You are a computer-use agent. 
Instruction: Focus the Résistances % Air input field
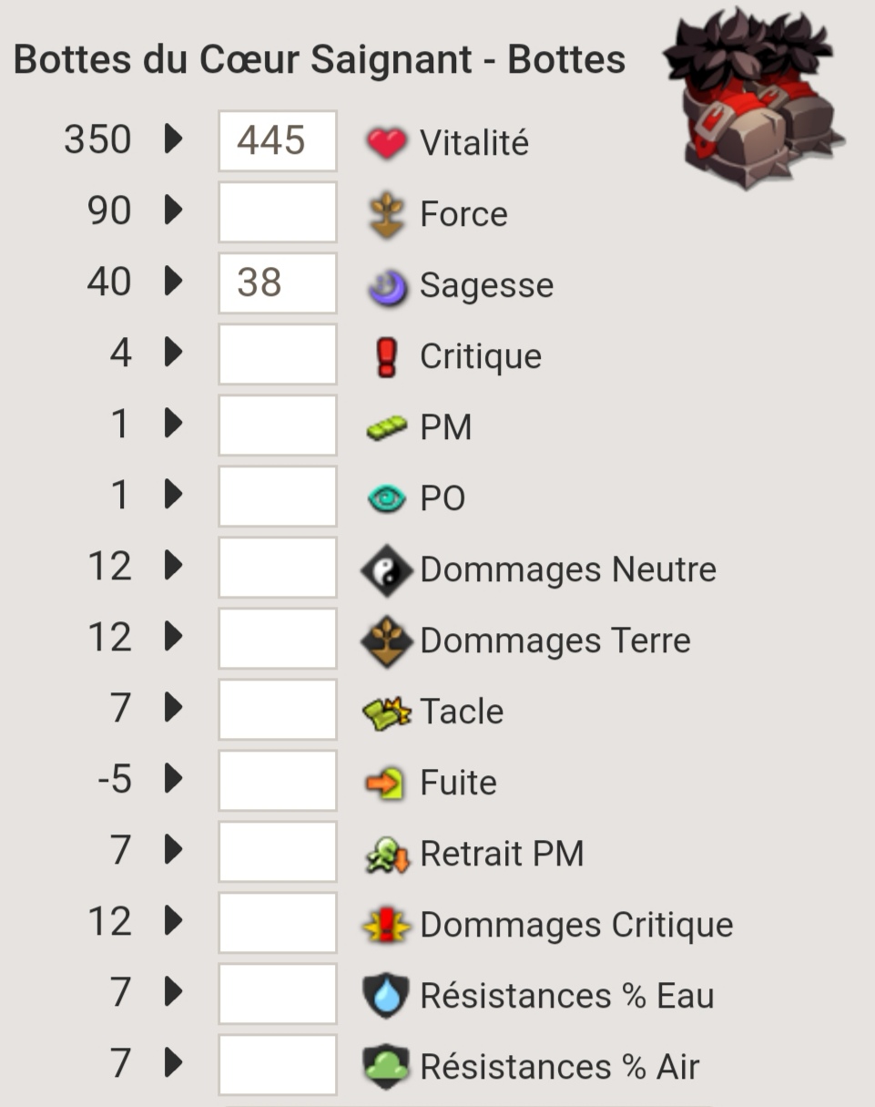pos(278,1065)
